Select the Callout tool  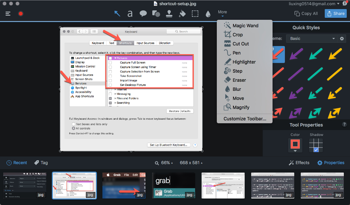tap(143, 14)
